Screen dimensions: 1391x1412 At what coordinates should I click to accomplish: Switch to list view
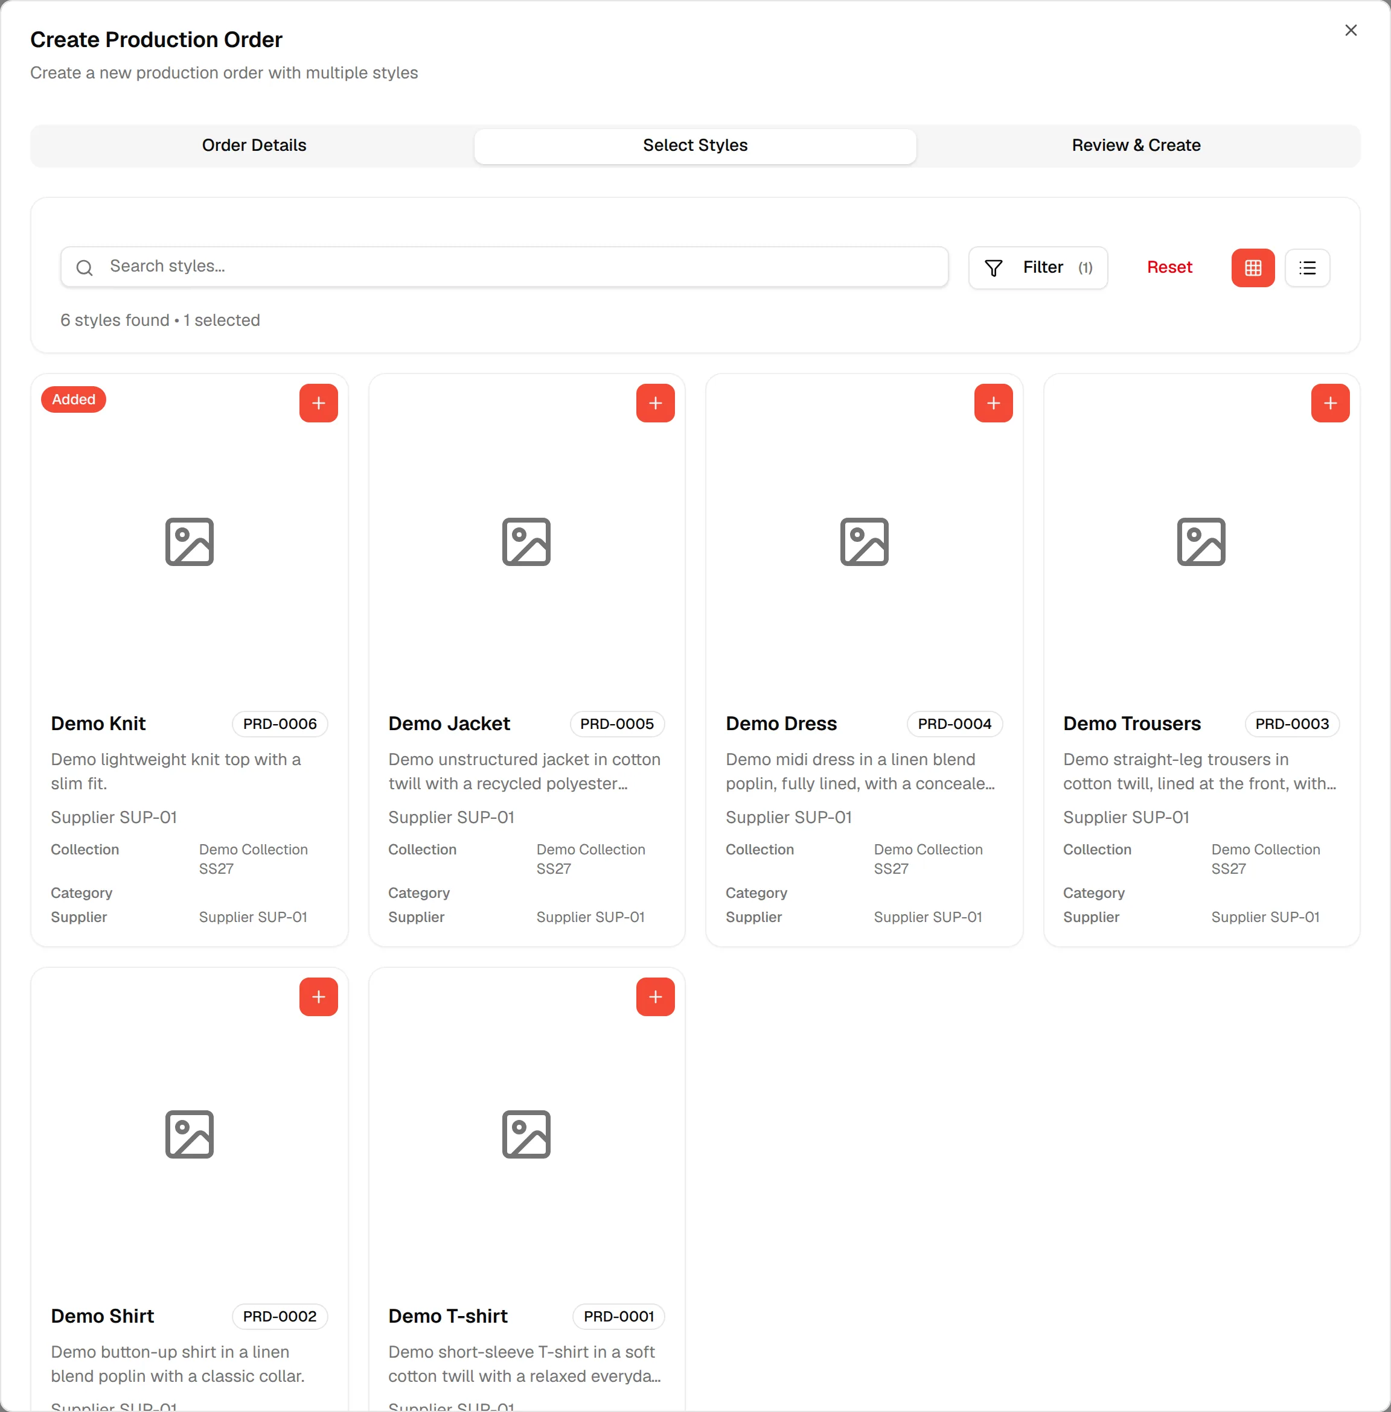click(x=1308, y=268)
